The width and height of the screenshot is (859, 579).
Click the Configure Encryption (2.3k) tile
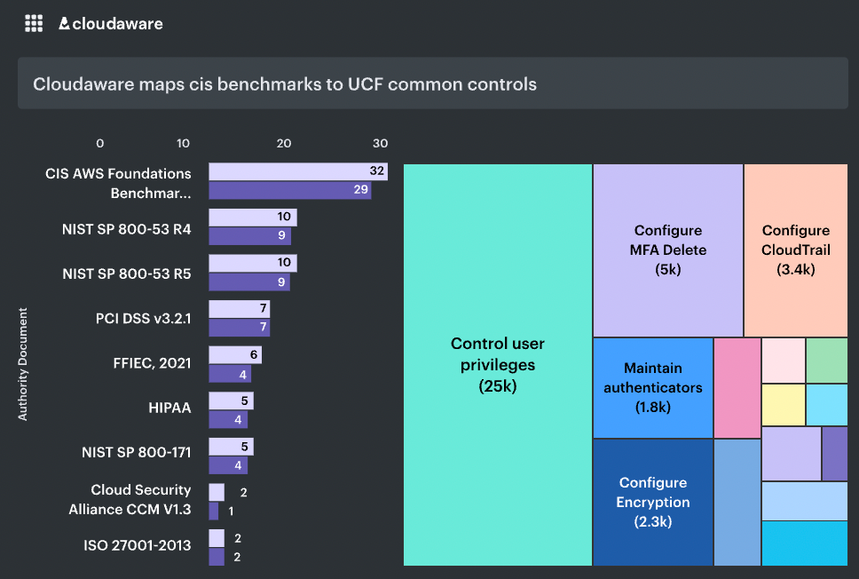coord(653,503)
